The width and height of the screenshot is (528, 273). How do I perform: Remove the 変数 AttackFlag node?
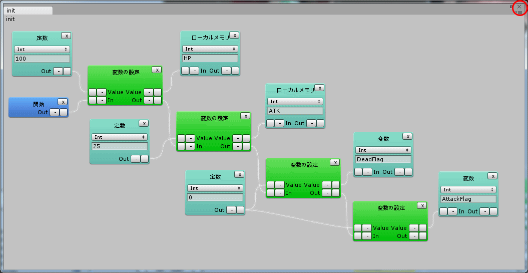[493, 176]
